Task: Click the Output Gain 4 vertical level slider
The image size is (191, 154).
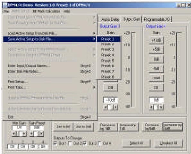Action: pos(179,70)
